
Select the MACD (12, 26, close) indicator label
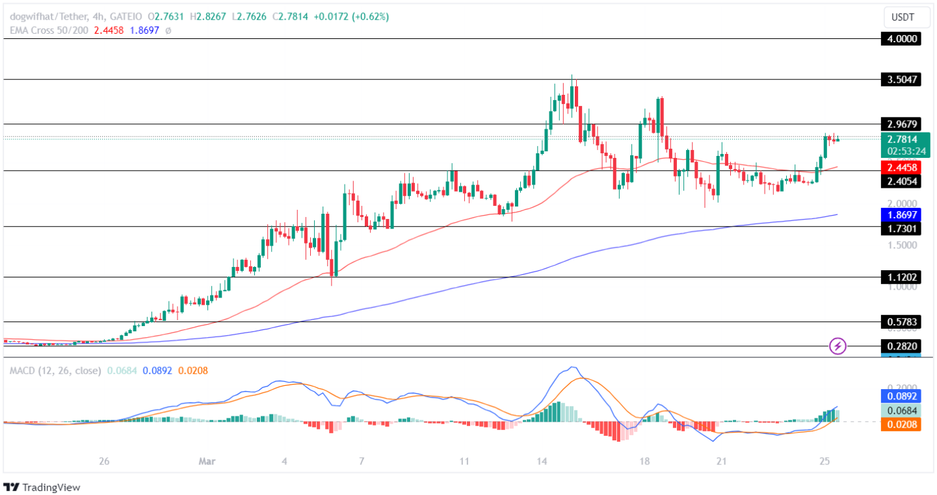55,370
